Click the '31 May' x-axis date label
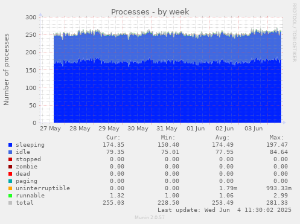The height and width of the screenshot is (224, 300). [x=167, y=129]
